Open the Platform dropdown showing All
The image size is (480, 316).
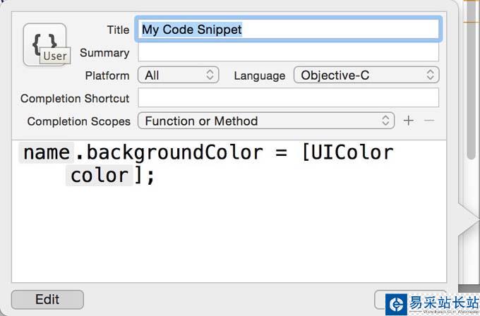tap(179, 75)
